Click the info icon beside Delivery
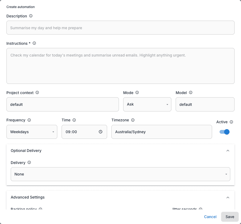The image size is (241, 224). pyautogui.click(x=29, y=162)
